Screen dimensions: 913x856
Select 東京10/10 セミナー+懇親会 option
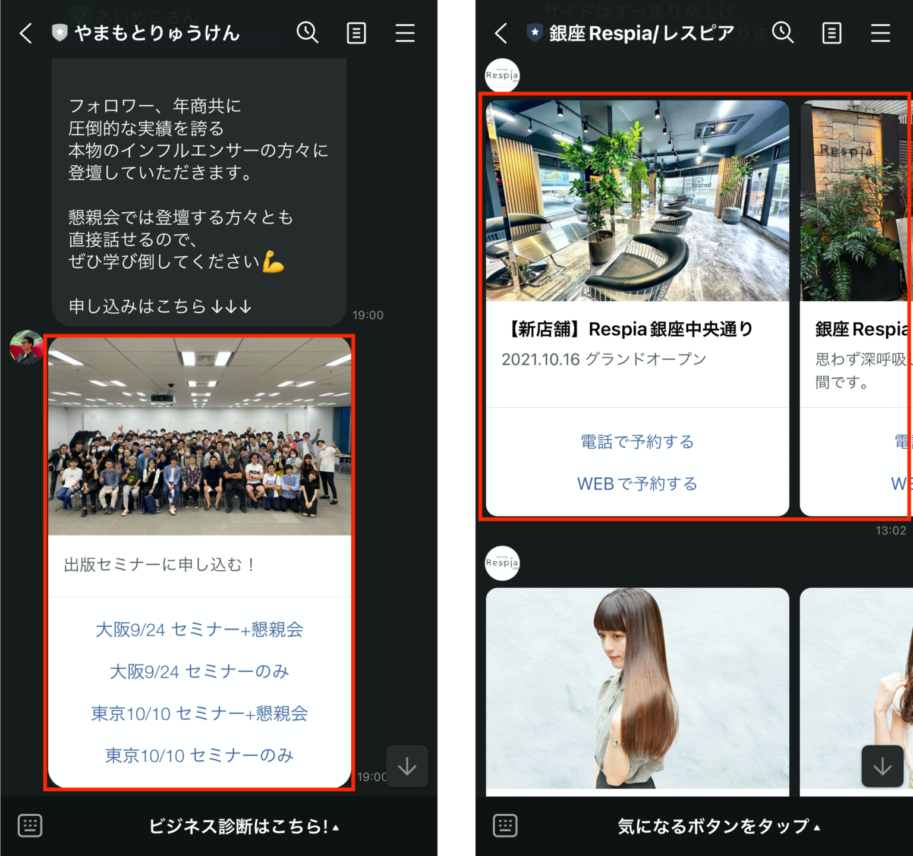[x=199, y=713]
